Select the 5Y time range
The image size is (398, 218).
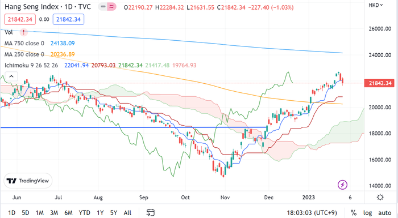(114, 213)
